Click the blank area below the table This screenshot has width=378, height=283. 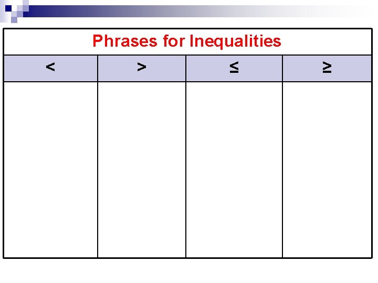pyautogui.click(x=188, y=271)
